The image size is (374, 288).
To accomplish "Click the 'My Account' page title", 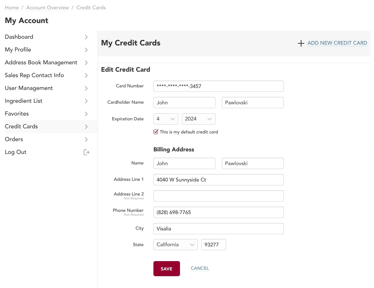I will pyautogui.click(x=27, y=20).
